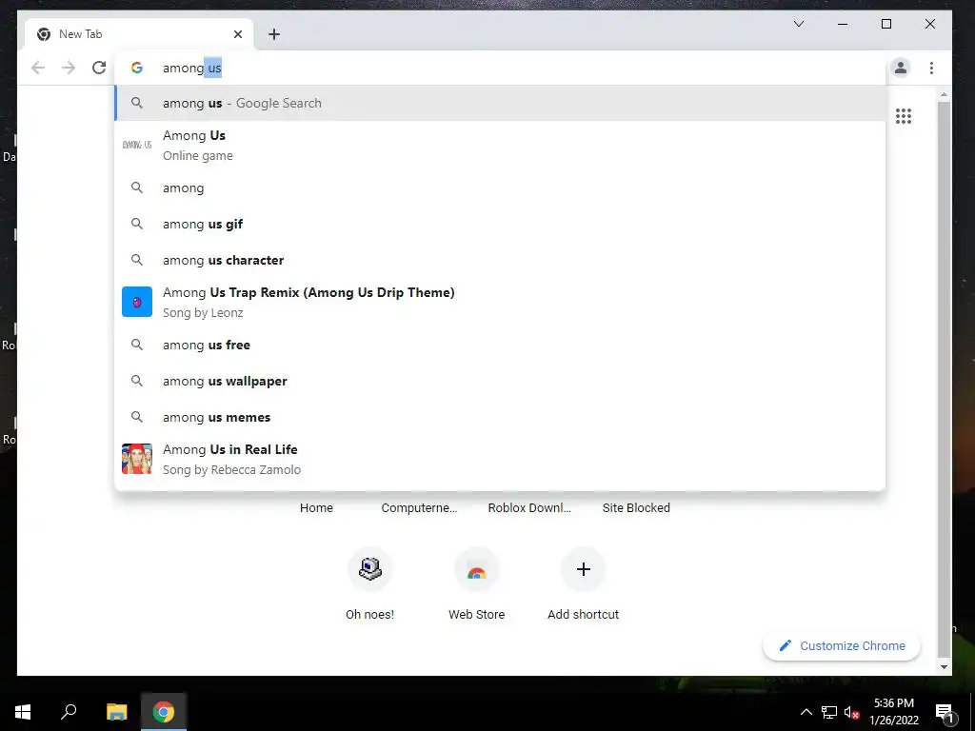This screenshot has height=731, width=975.
Task: Open the Oh noes! shortcut icon
Action: click(370, 569)
